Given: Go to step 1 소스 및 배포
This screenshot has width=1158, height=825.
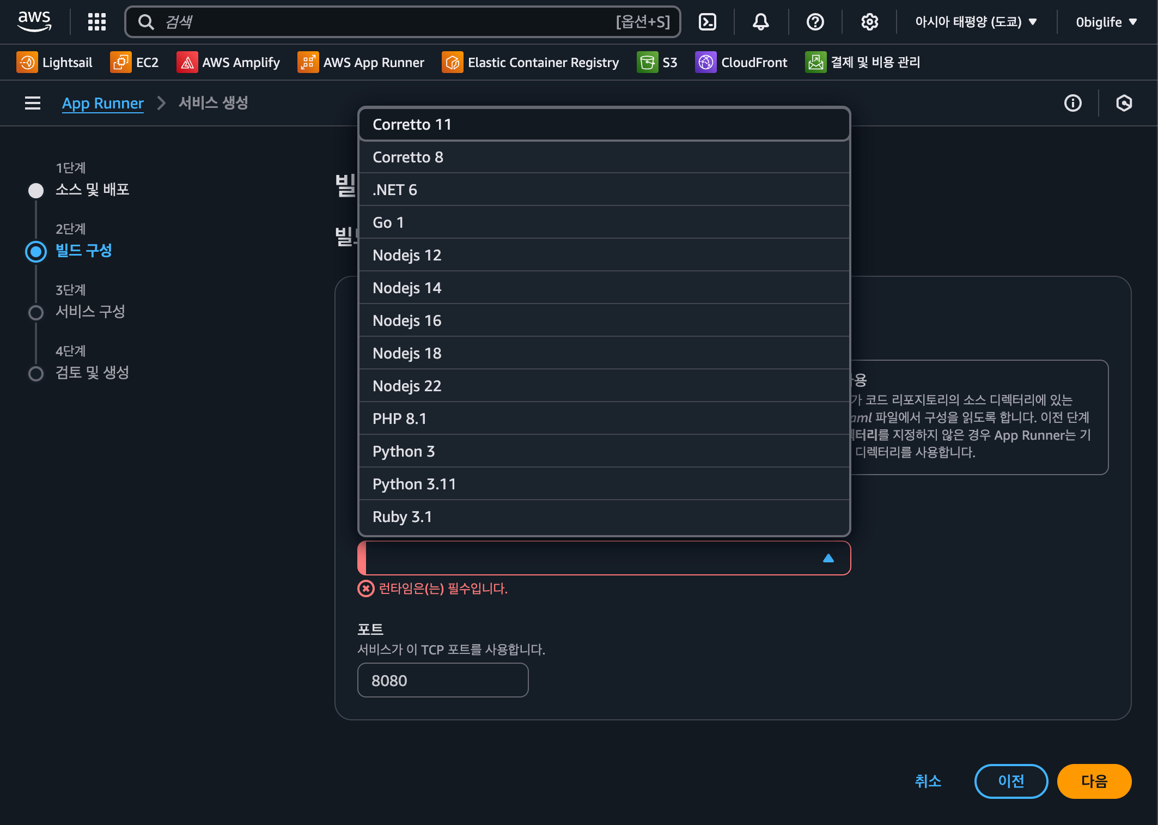Looking at the screenshot, I should point(92,190).
